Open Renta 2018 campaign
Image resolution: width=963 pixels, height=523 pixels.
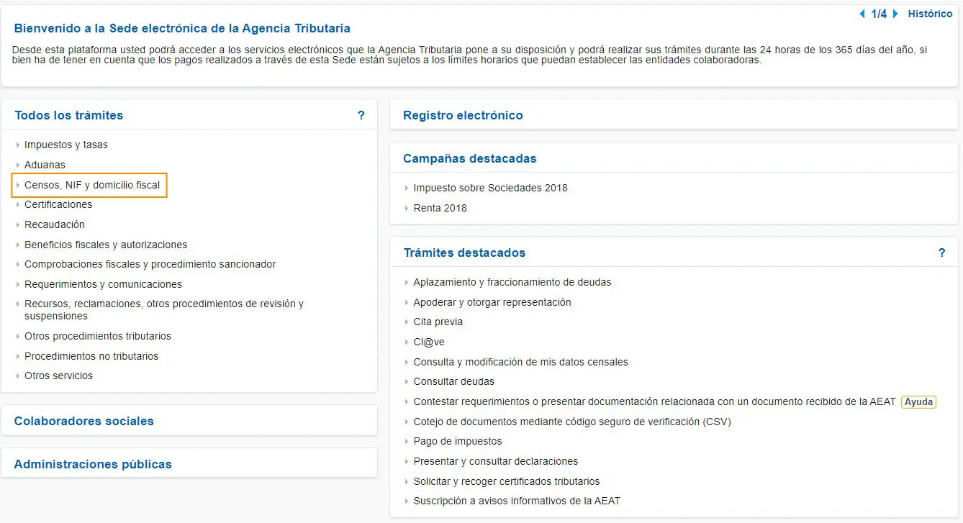[440, 208]
